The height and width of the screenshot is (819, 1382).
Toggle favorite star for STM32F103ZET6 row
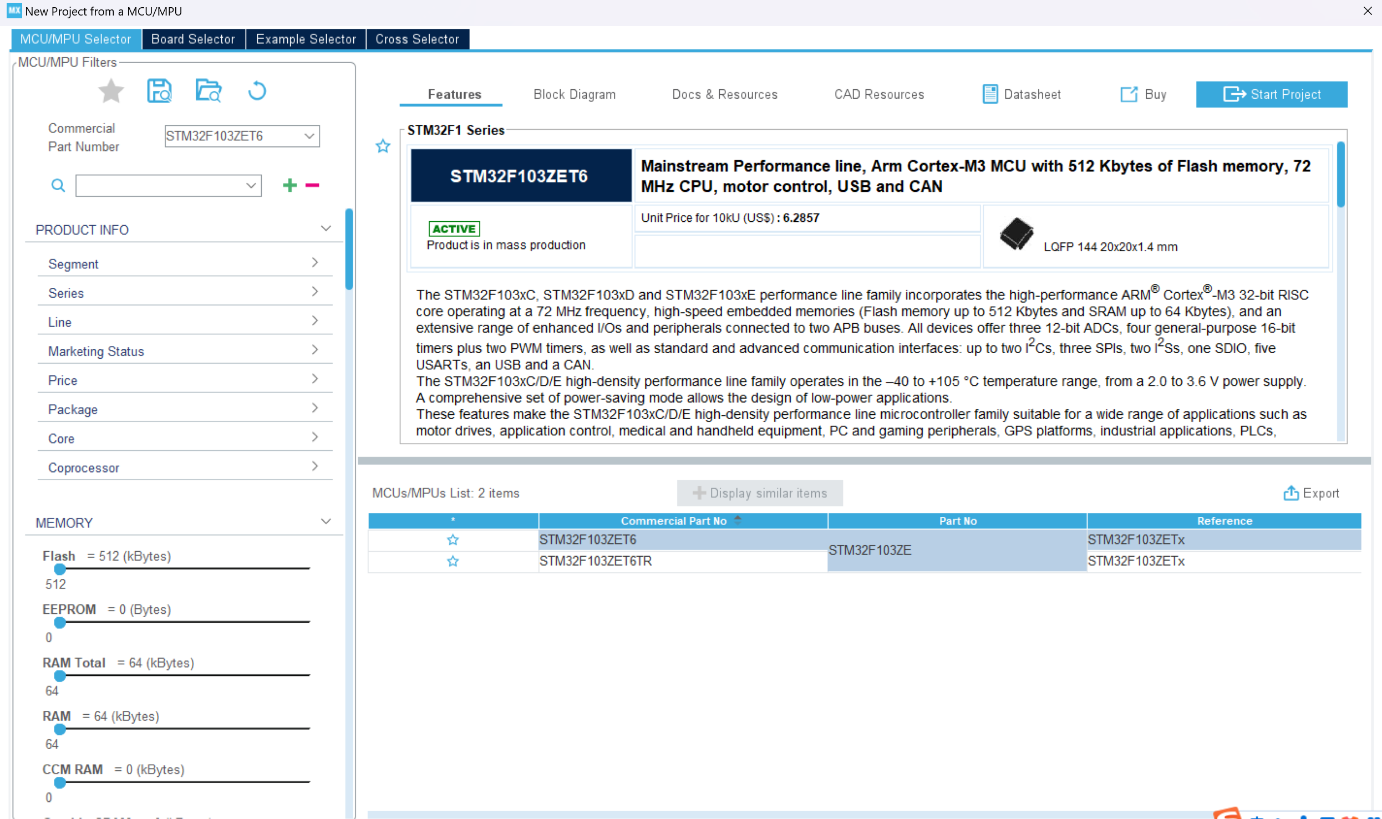tap(453, 540)
